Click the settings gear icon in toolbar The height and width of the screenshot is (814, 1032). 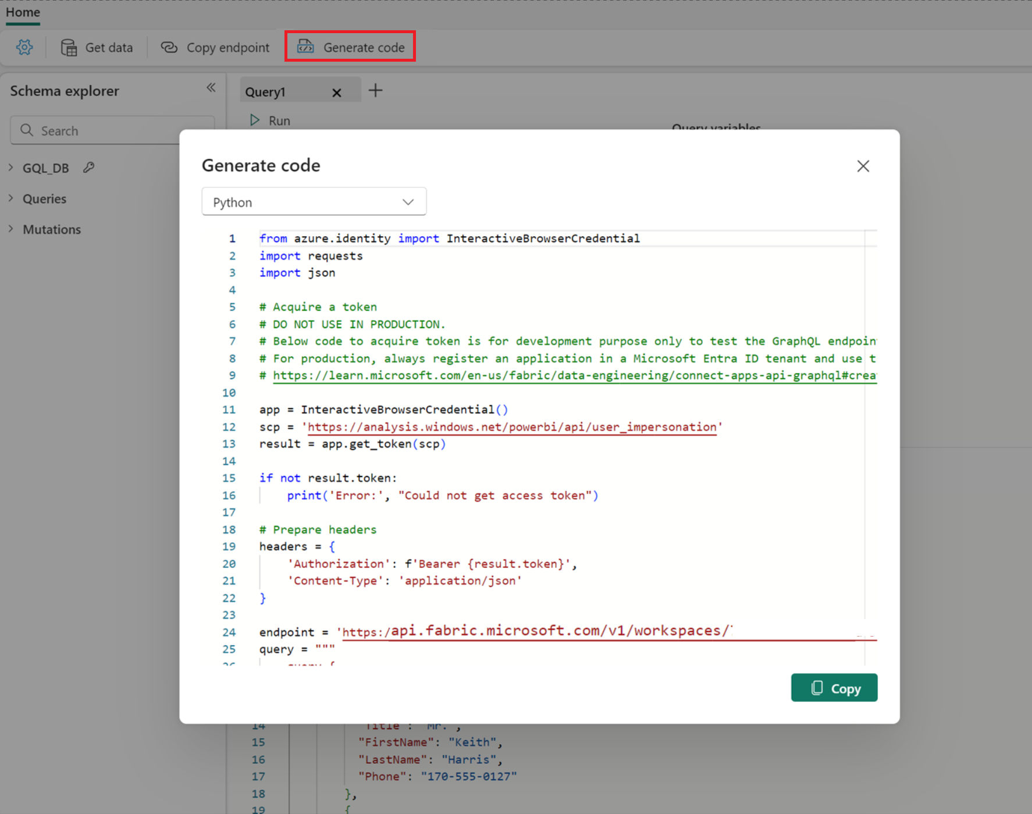tap(24, 47)
